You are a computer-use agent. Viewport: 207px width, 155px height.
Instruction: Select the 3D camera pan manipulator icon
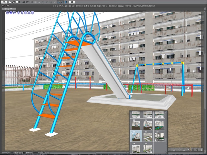[x=11, y=13]
